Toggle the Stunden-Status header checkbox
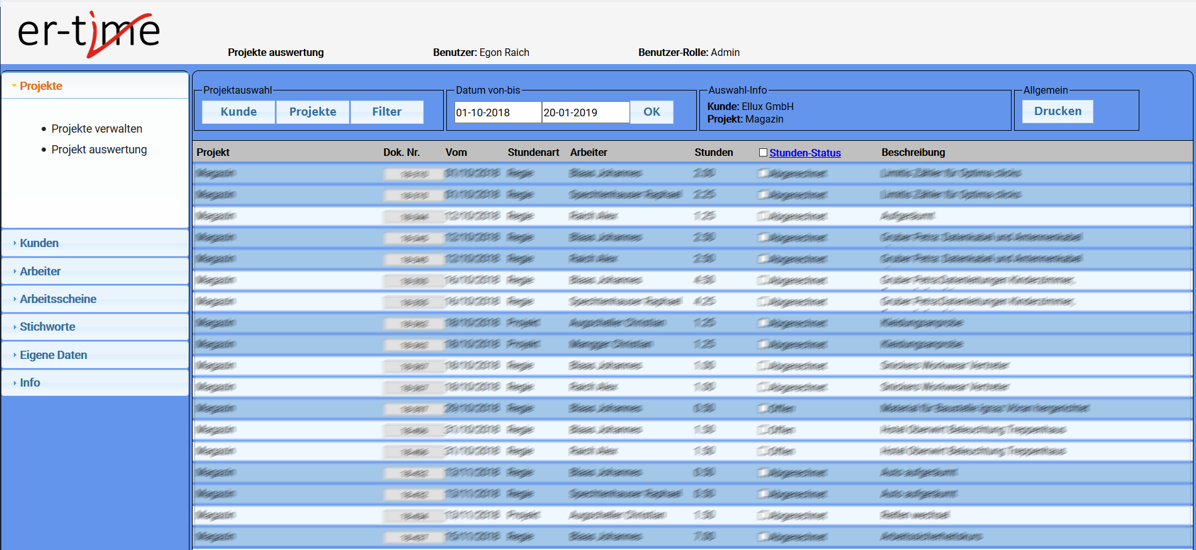This screenshot has width=1196, height=550. pyautogui.click(x=763, y=153)
